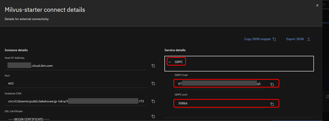Collapse the GRPC section using its chevron
The height and width of the screenshot is (121, 329).
coord(170,62)
